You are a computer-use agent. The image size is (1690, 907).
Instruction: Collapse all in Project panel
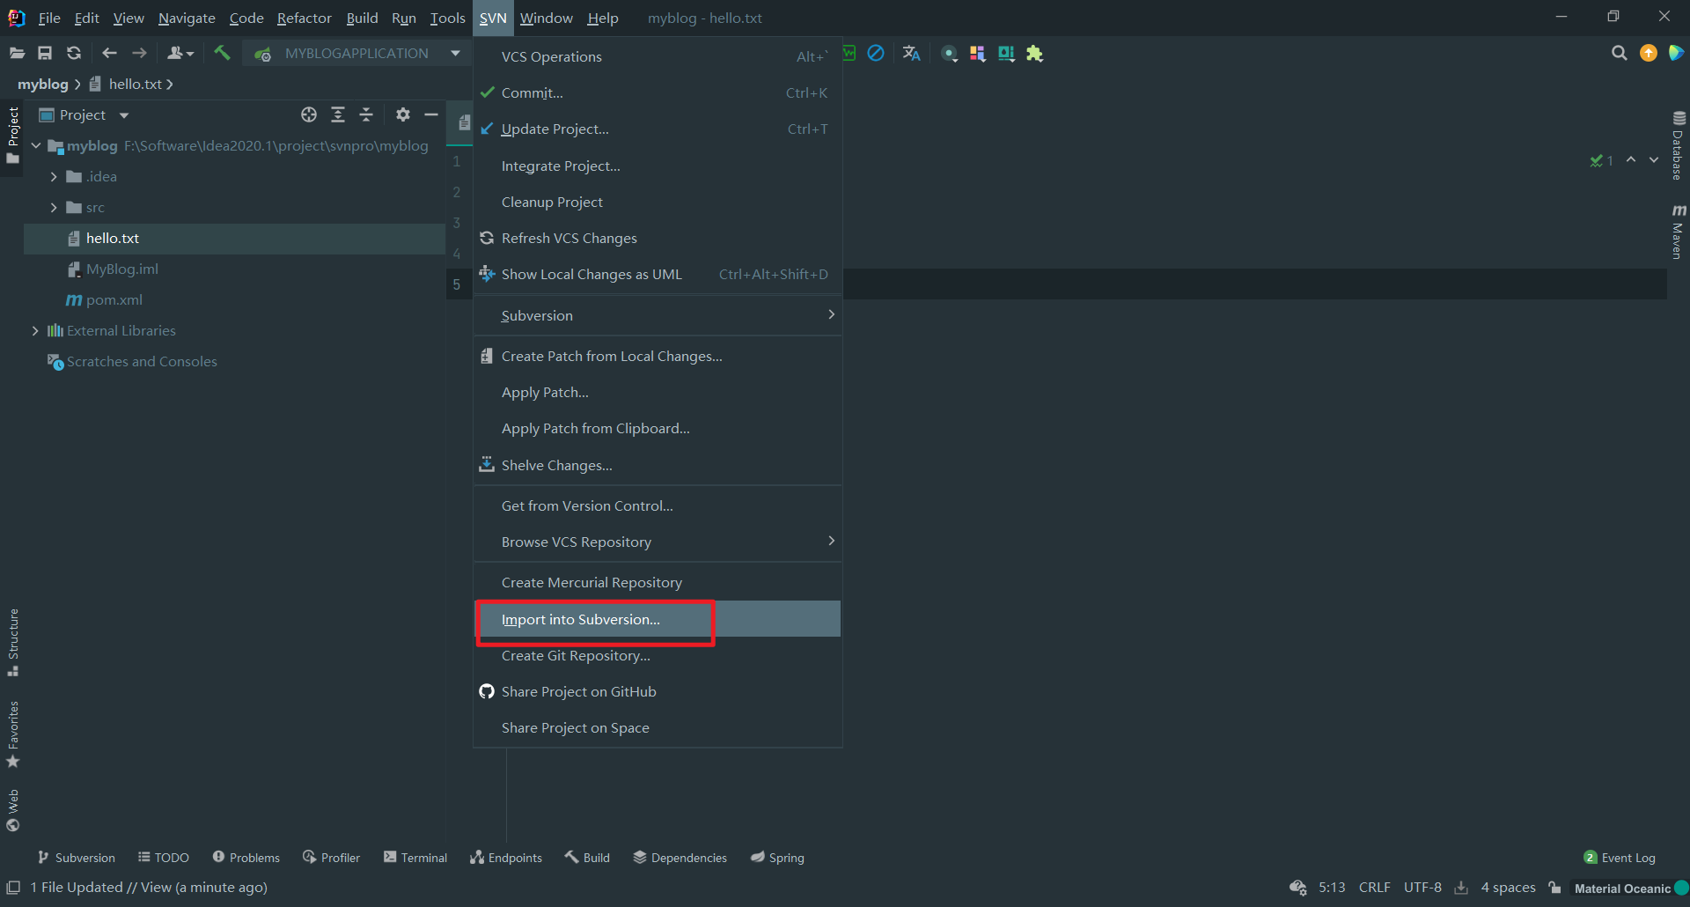(366, 114)
